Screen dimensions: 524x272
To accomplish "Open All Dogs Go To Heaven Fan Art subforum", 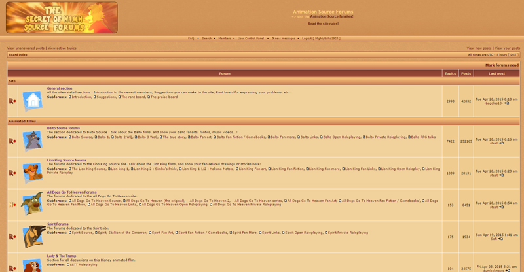I will tap(312, 201).
